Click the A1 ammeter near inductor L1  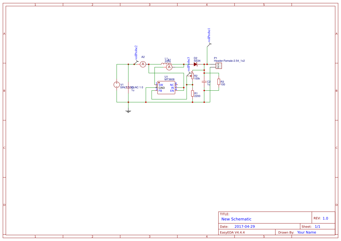169,67
